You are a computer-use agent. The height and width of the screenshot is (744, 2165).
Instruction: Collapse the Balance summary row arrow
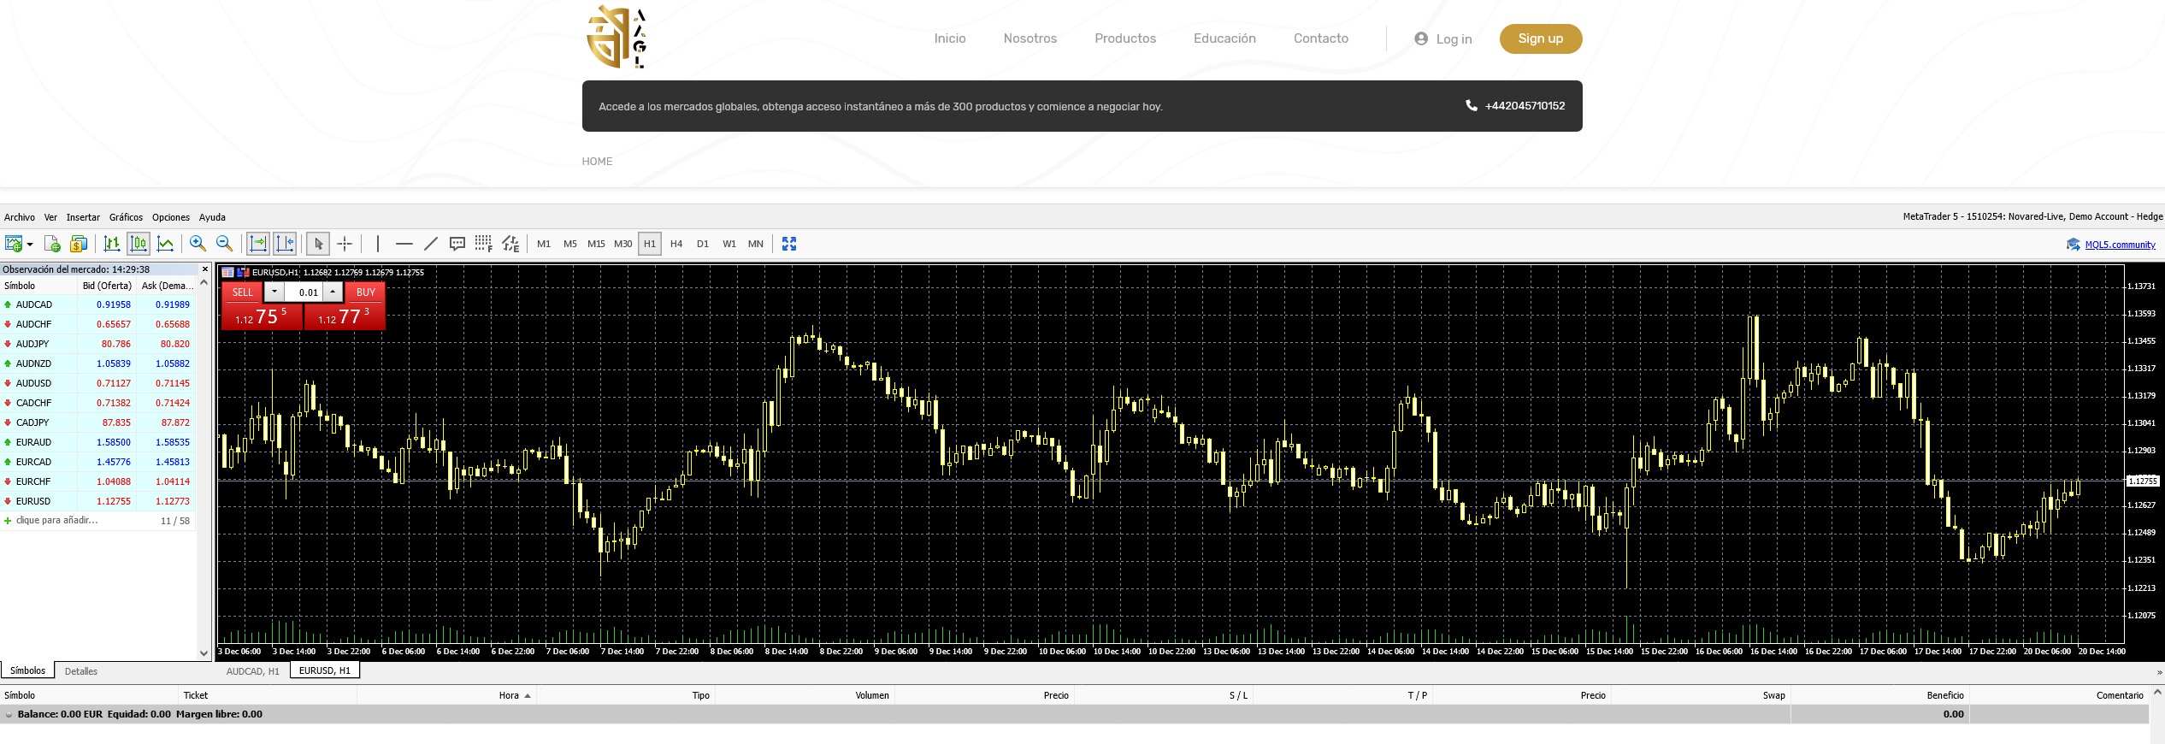click(9, 715)
